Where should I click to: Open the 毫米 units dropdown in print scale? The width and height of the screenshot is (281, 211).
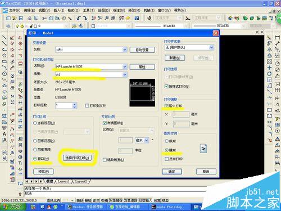point(142,140)
